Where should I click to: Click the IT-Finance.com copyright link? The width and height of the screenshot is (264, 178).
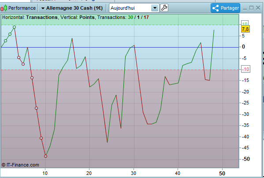[20, 165]
